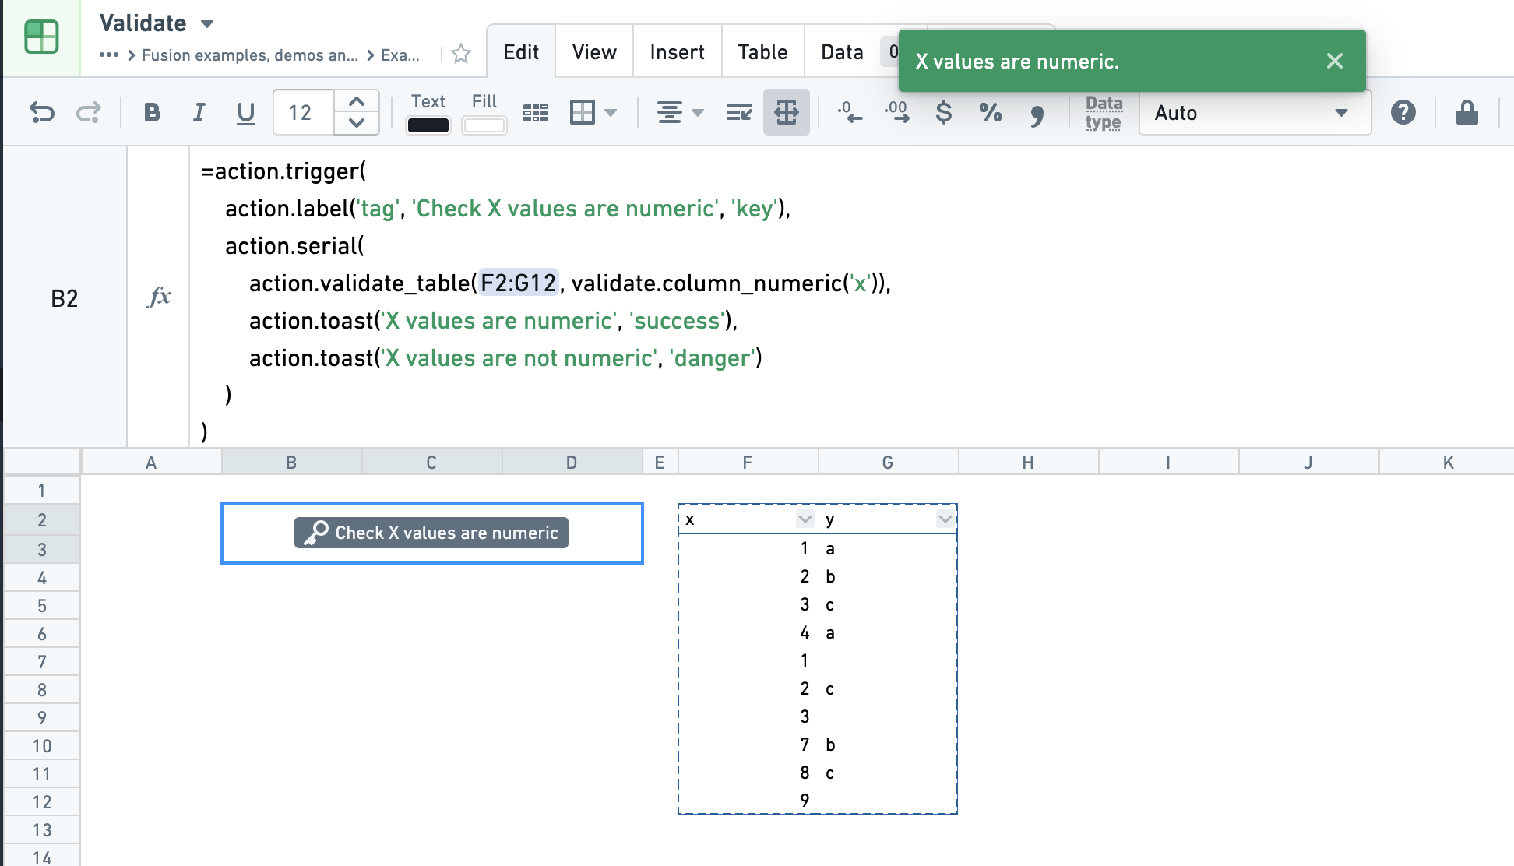Open the black Text color swatch
The width and height of the screenshot is (1514, 866).
(428, 125)
